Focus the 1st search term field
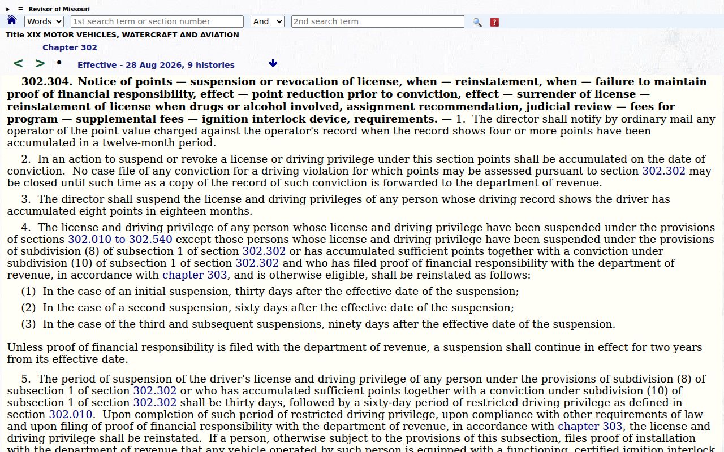Viewport: 724px width, 452px height. click(x=157, y=21)
